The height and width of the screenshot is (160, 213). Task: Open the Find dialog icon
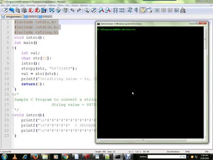[87, 10]
